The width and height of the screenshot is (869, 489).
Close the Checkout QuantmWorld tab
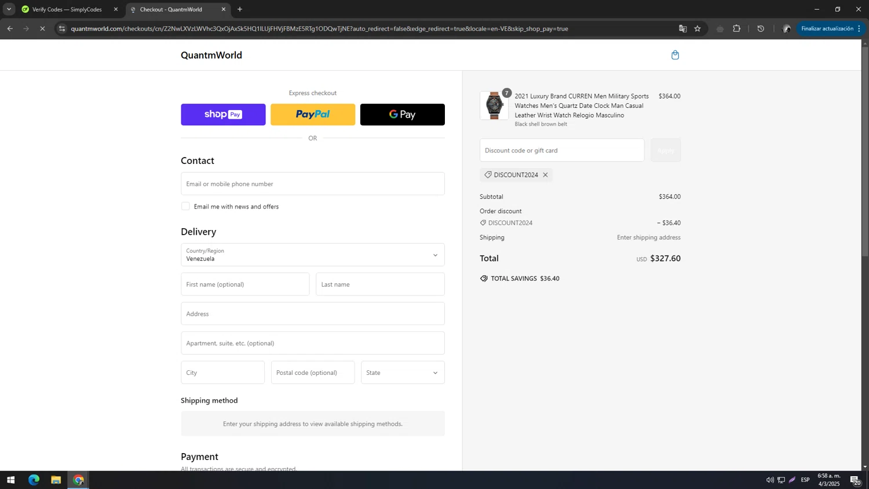224,9
